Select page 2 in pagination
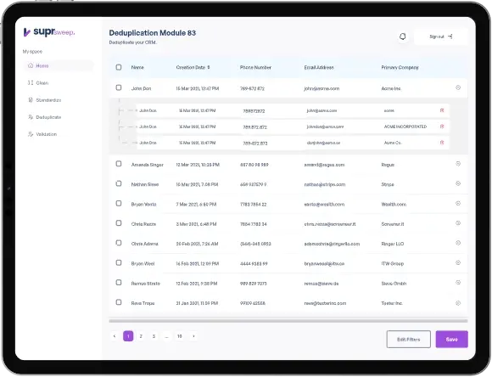The image size is (492, 377). (x=141, y=336)
